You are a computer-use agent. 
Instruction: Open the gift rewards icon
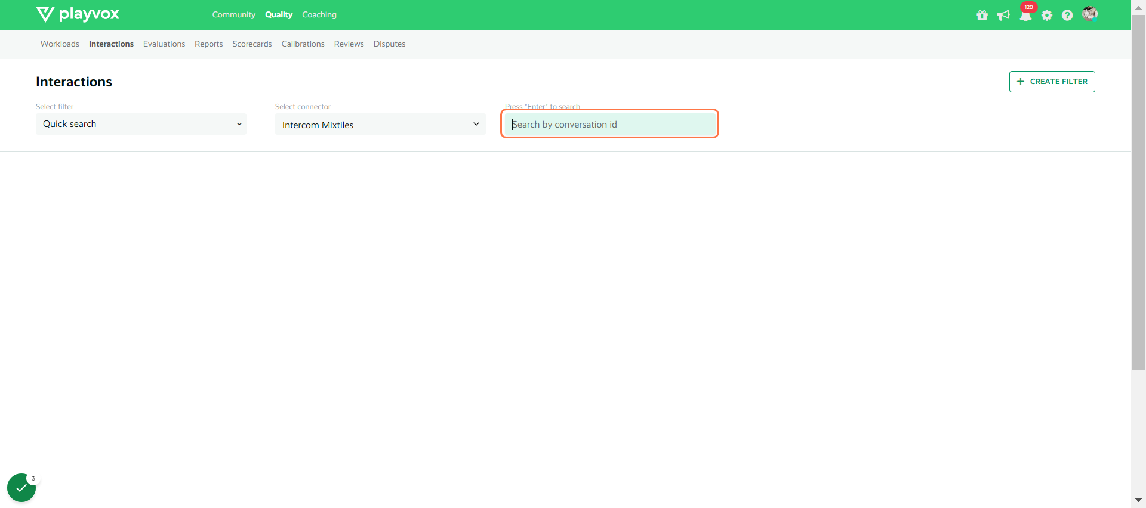[982, 15]
